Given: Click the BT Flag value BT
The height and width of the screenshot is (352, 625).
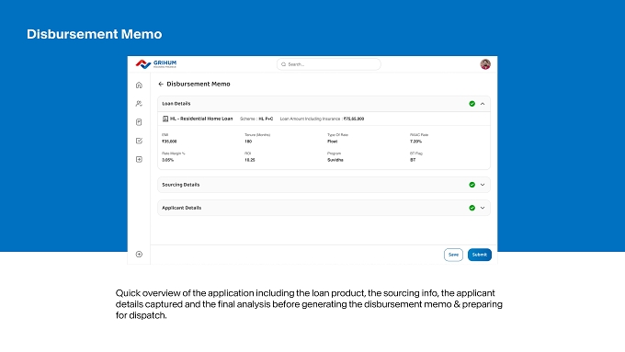Looking at the screenshot, I should click(413, 160).
